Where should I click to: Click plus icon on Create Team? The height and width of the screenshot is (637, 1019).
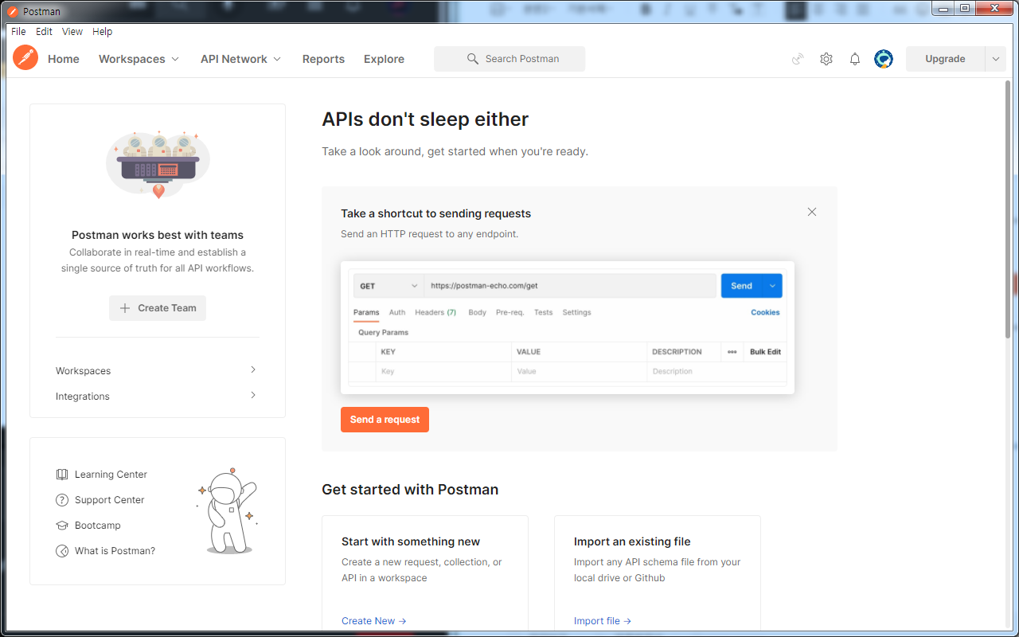coord(124,308)
